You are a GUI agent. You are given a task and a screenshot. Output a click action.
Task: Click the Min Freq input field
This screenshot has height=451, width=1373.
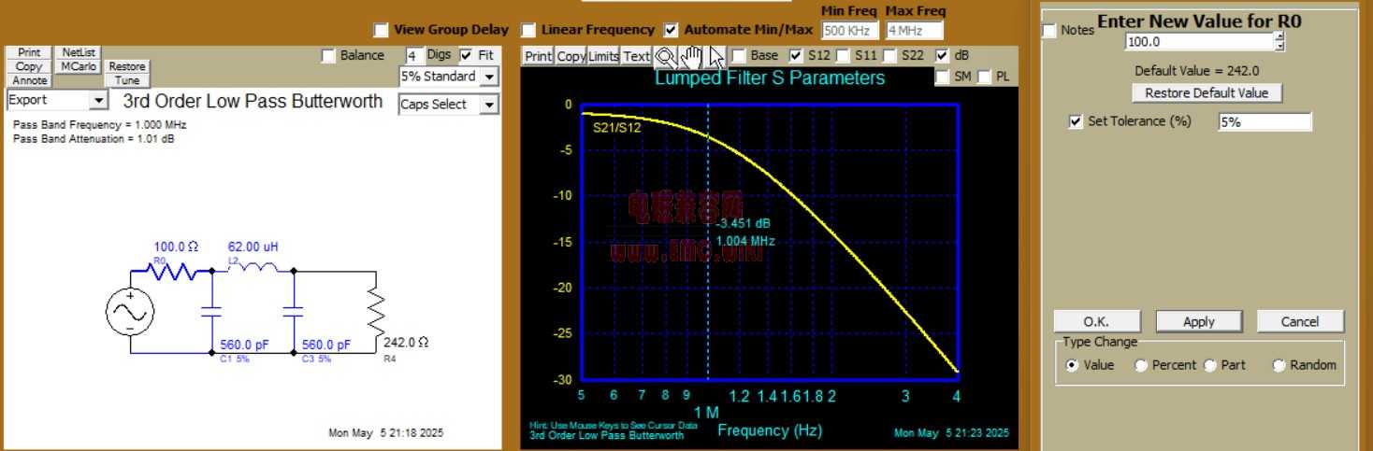(850, 30)
